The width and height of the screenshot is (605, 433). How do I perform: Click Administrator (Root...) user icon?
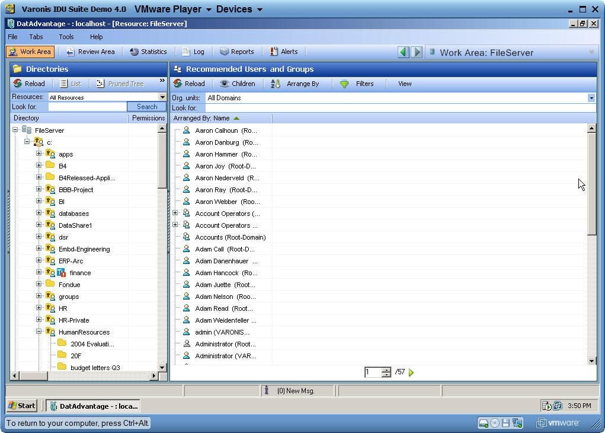187,343
